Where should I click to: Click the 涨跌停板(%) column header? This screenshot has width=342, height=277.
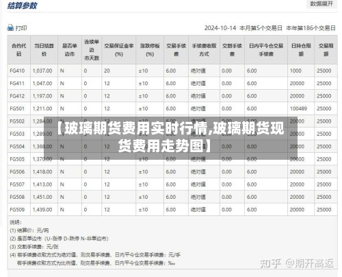click(x=150, y=50)
